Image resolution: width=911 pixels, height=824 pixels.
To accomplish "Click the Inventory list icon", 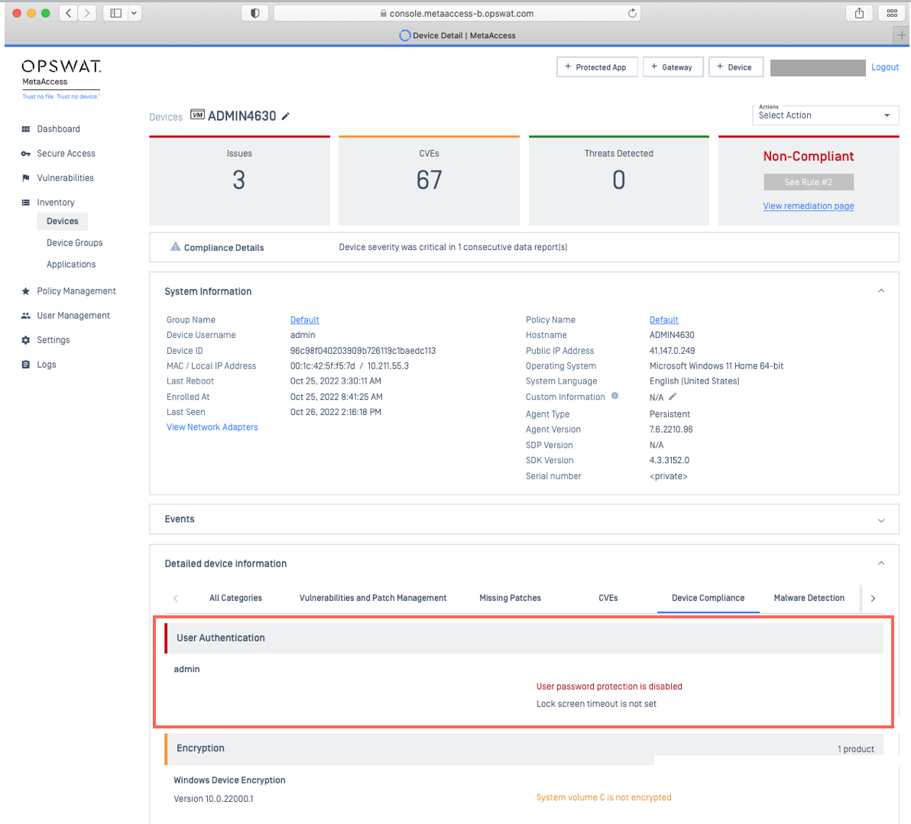I will point(25,203).
